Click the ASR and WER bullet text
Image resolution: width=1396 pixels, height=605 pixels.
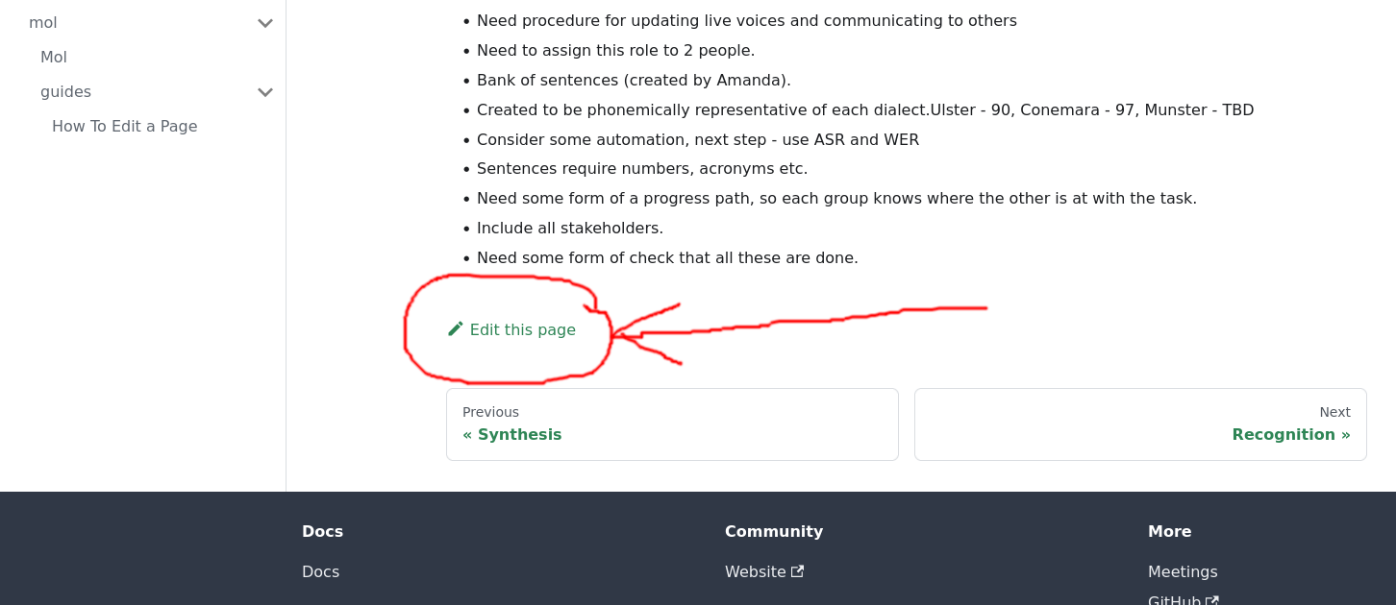pos(698,139)
